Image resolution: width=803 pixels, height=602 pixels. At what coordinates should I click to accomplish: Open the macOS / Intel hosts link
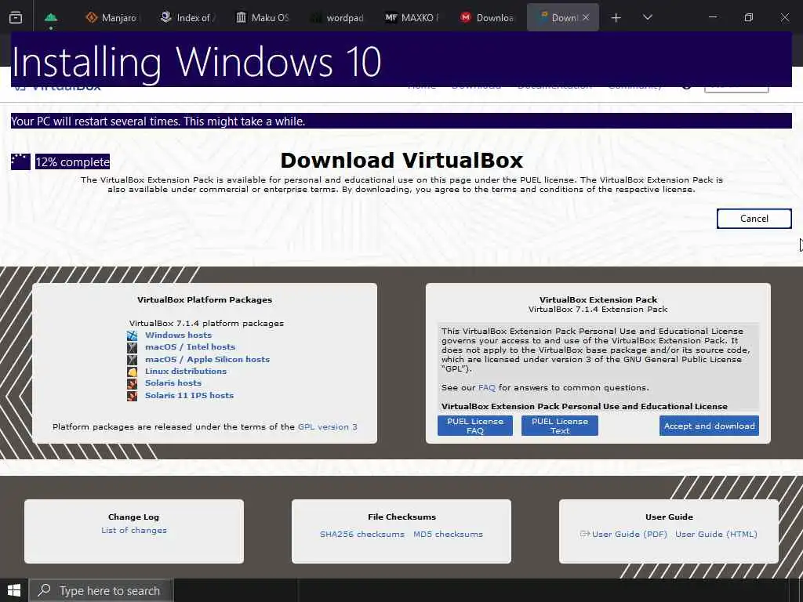(190, 347)
